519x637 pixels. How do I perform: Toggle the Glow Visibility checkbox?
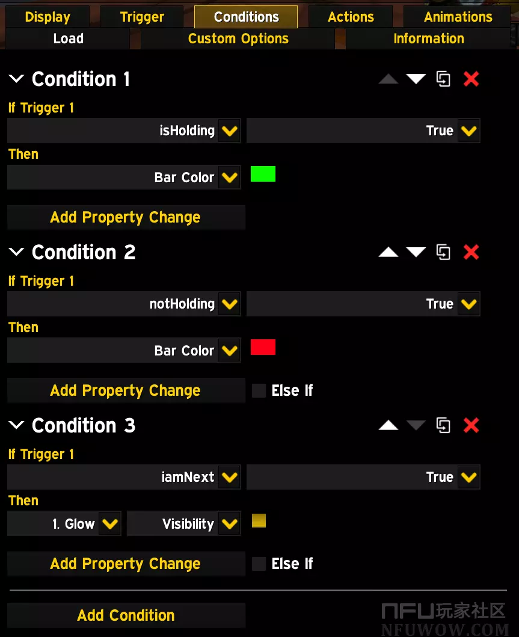pyautogui.click(x=259, y=521)
